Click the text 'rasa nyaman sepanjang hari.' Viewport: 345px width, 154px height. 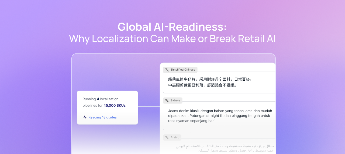pos(192,121)
